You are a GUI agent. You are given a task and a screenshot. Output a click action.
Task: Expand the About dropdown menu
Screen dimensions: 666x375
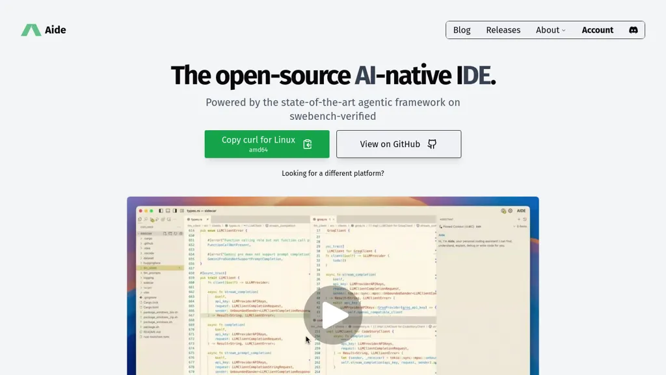(550, 30)
